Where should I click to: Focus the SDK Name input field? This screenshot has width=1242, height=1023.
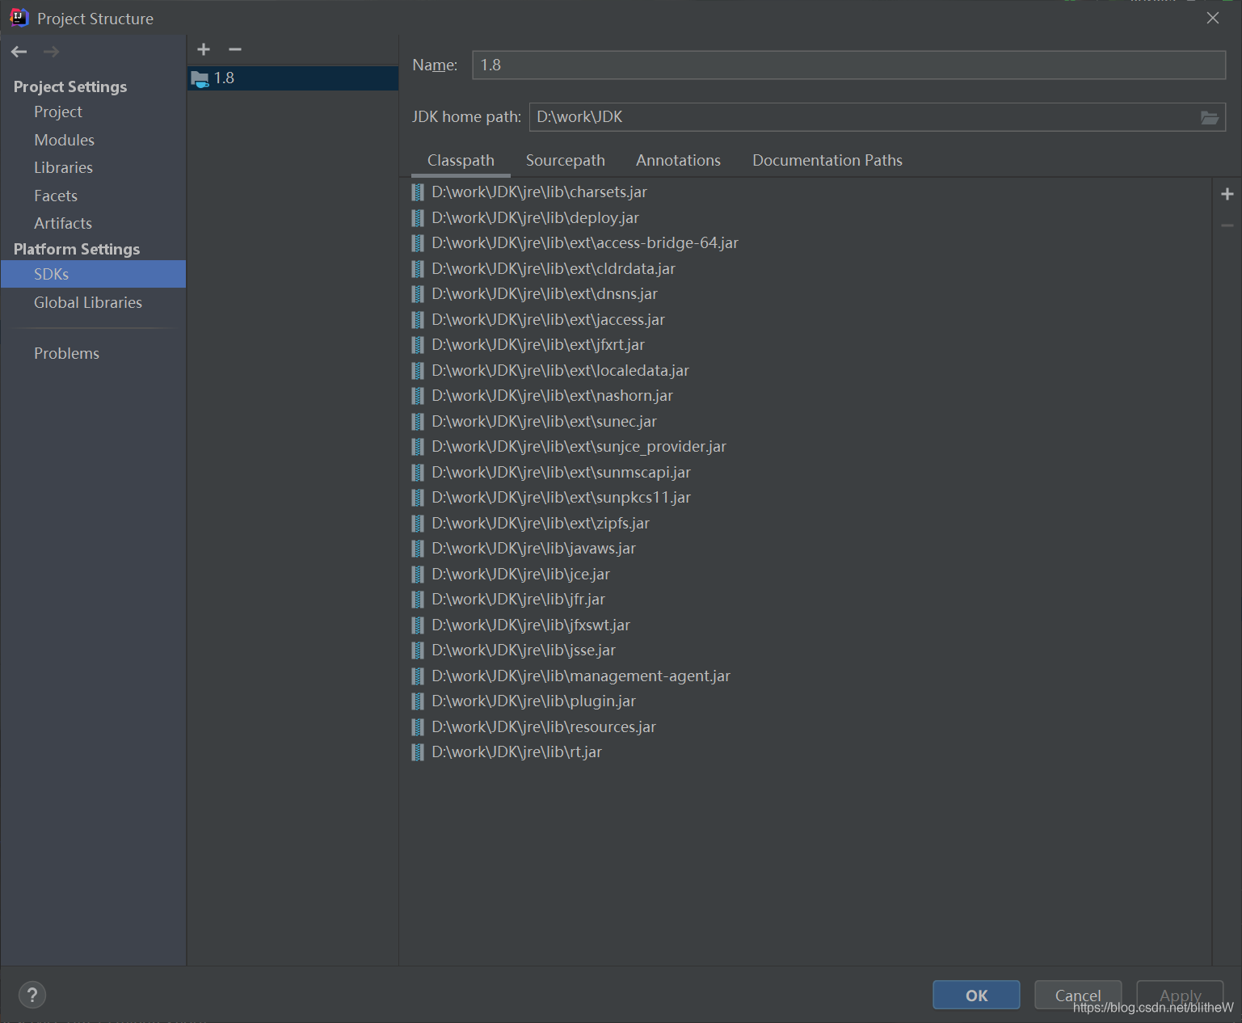click(x=848, y=65)
